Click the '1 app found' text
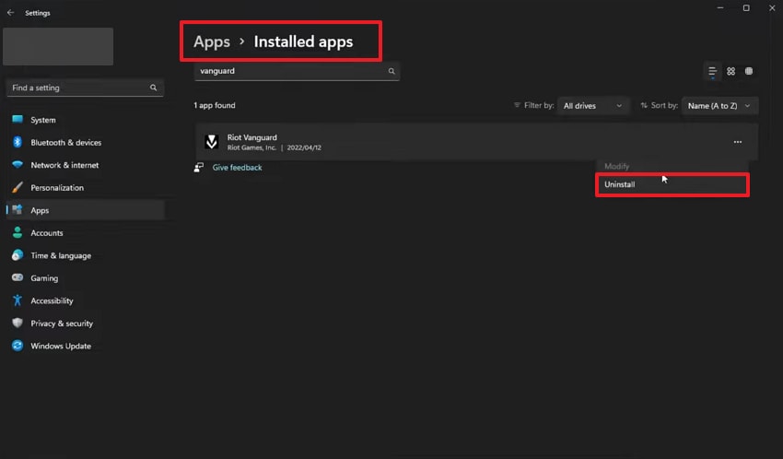Viewport: 783px width, 459px height. click(215, 105)
